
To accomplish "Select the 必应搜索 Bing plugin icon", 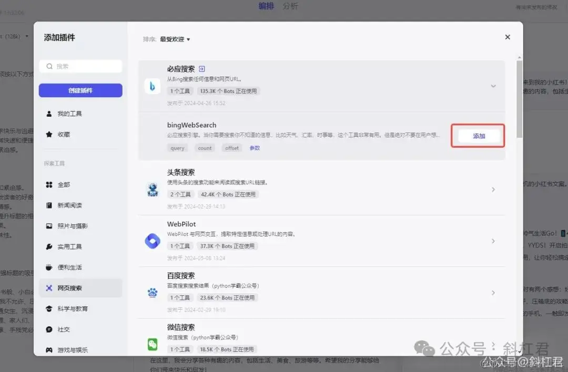I will click(152, 86).
